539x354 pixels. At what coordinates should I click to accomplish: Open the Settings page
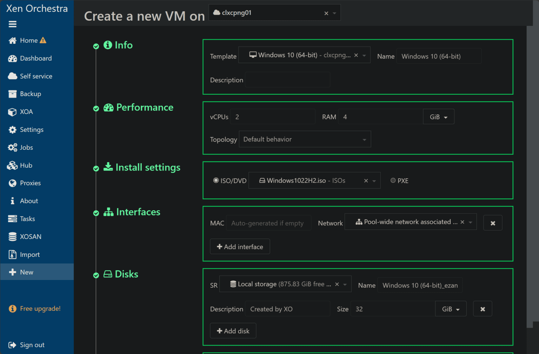(32, 129)
